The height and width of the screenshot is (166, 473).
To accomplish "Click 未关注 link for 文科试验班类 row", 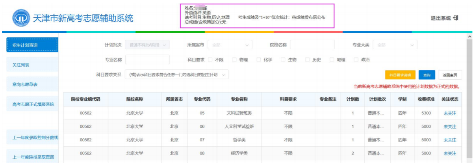I will point(449,113).
